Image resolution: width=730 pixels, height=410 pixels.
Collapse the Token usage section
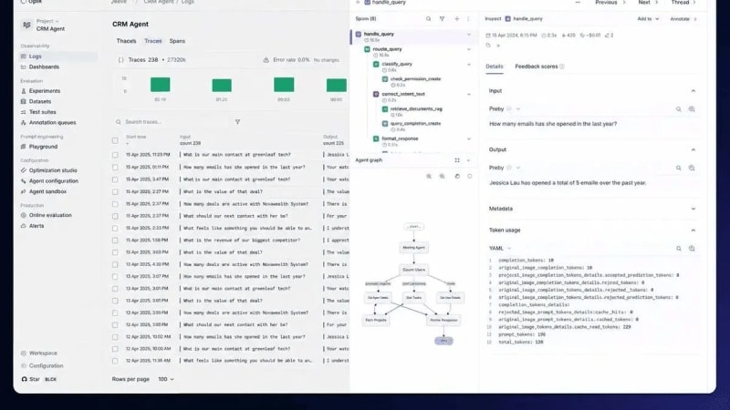click(x=693, y=231)
